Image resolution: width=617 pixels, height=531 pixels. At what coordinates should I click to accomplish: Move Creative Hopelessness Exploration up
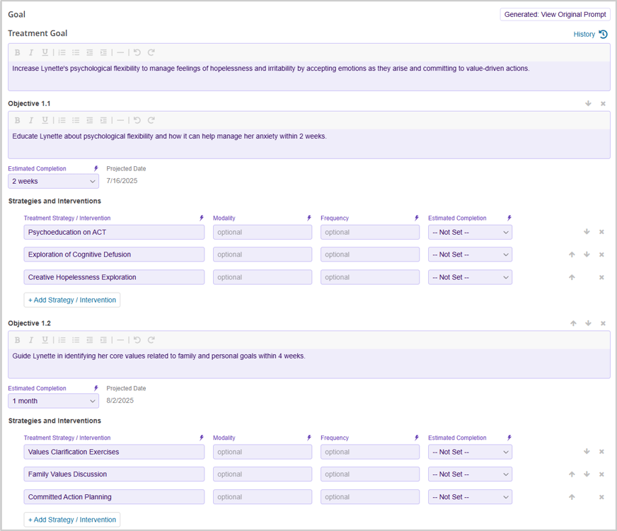tap(572, 277)
